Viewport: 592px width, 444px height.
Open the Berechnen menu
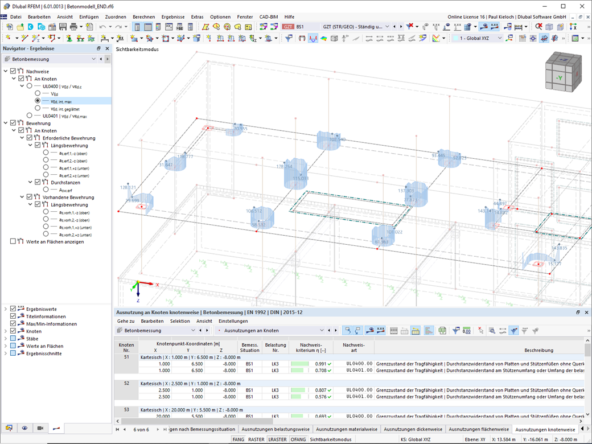(143, 17)
